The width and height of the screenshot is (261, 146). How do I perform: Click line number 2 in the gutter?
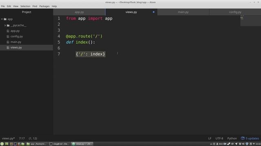click(59, 24)
